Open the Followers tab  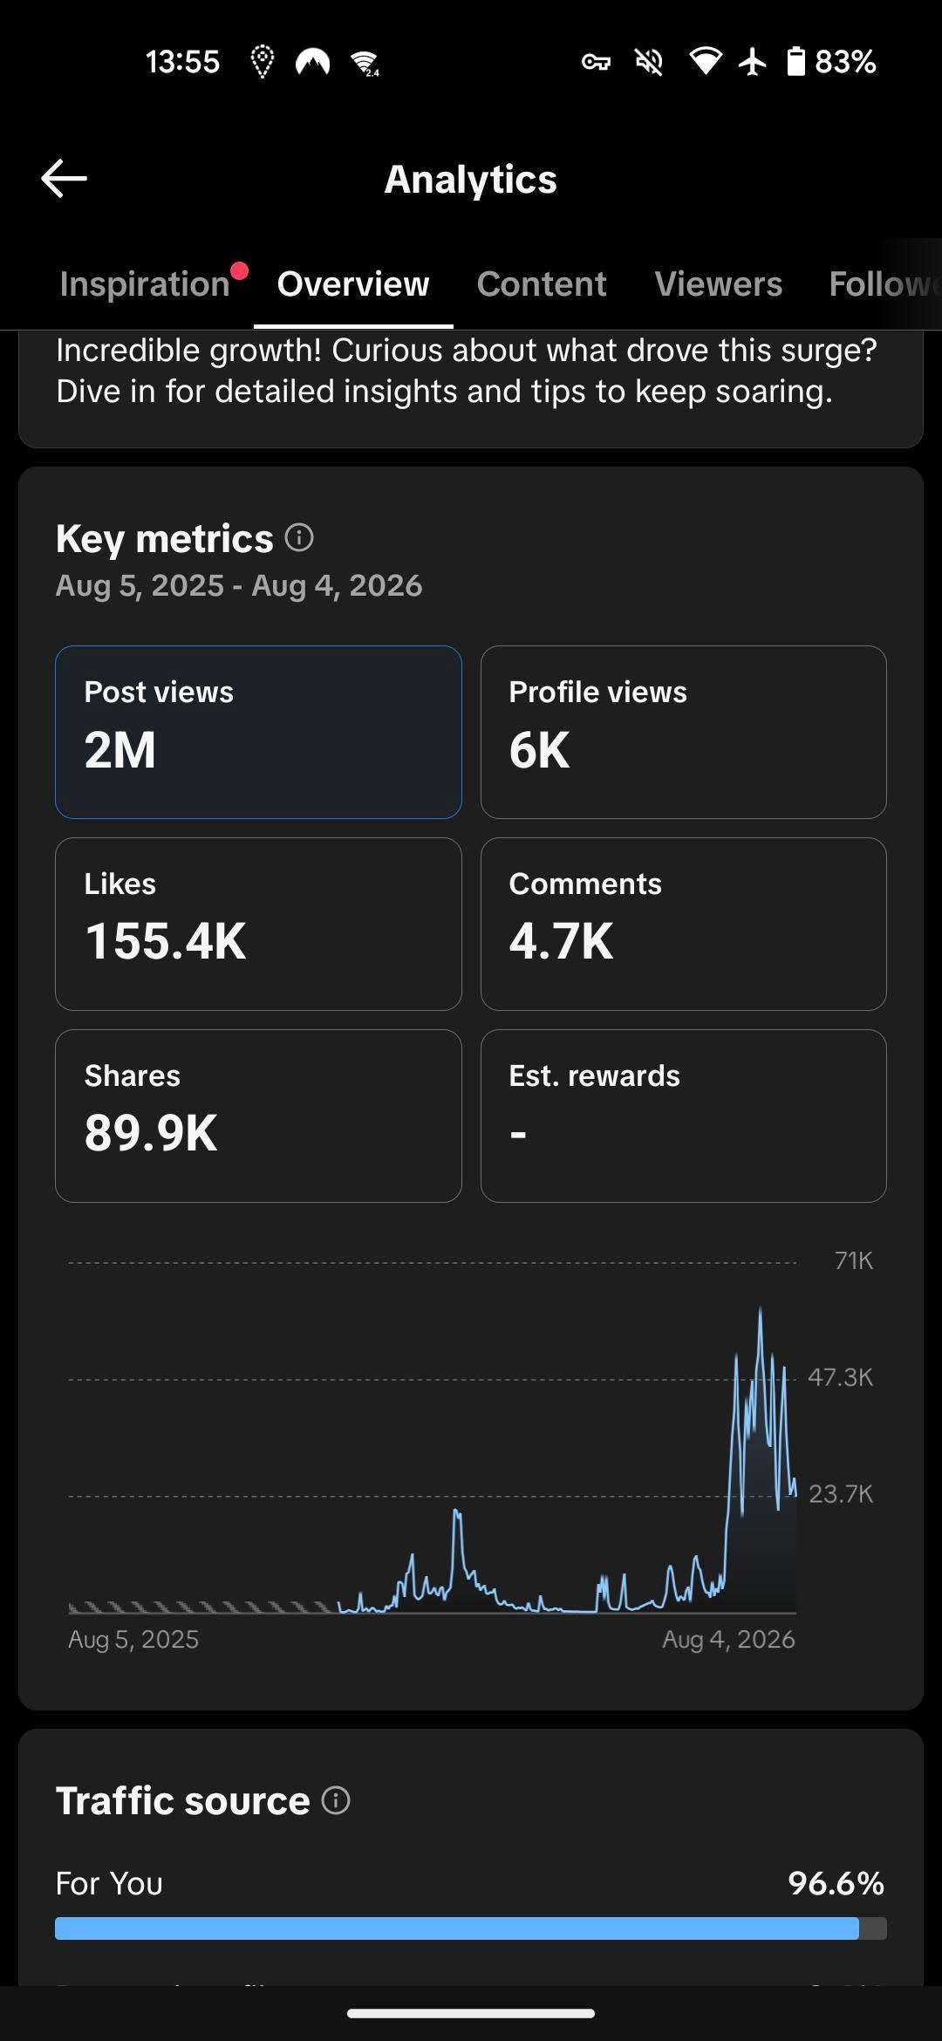[884, 284]
